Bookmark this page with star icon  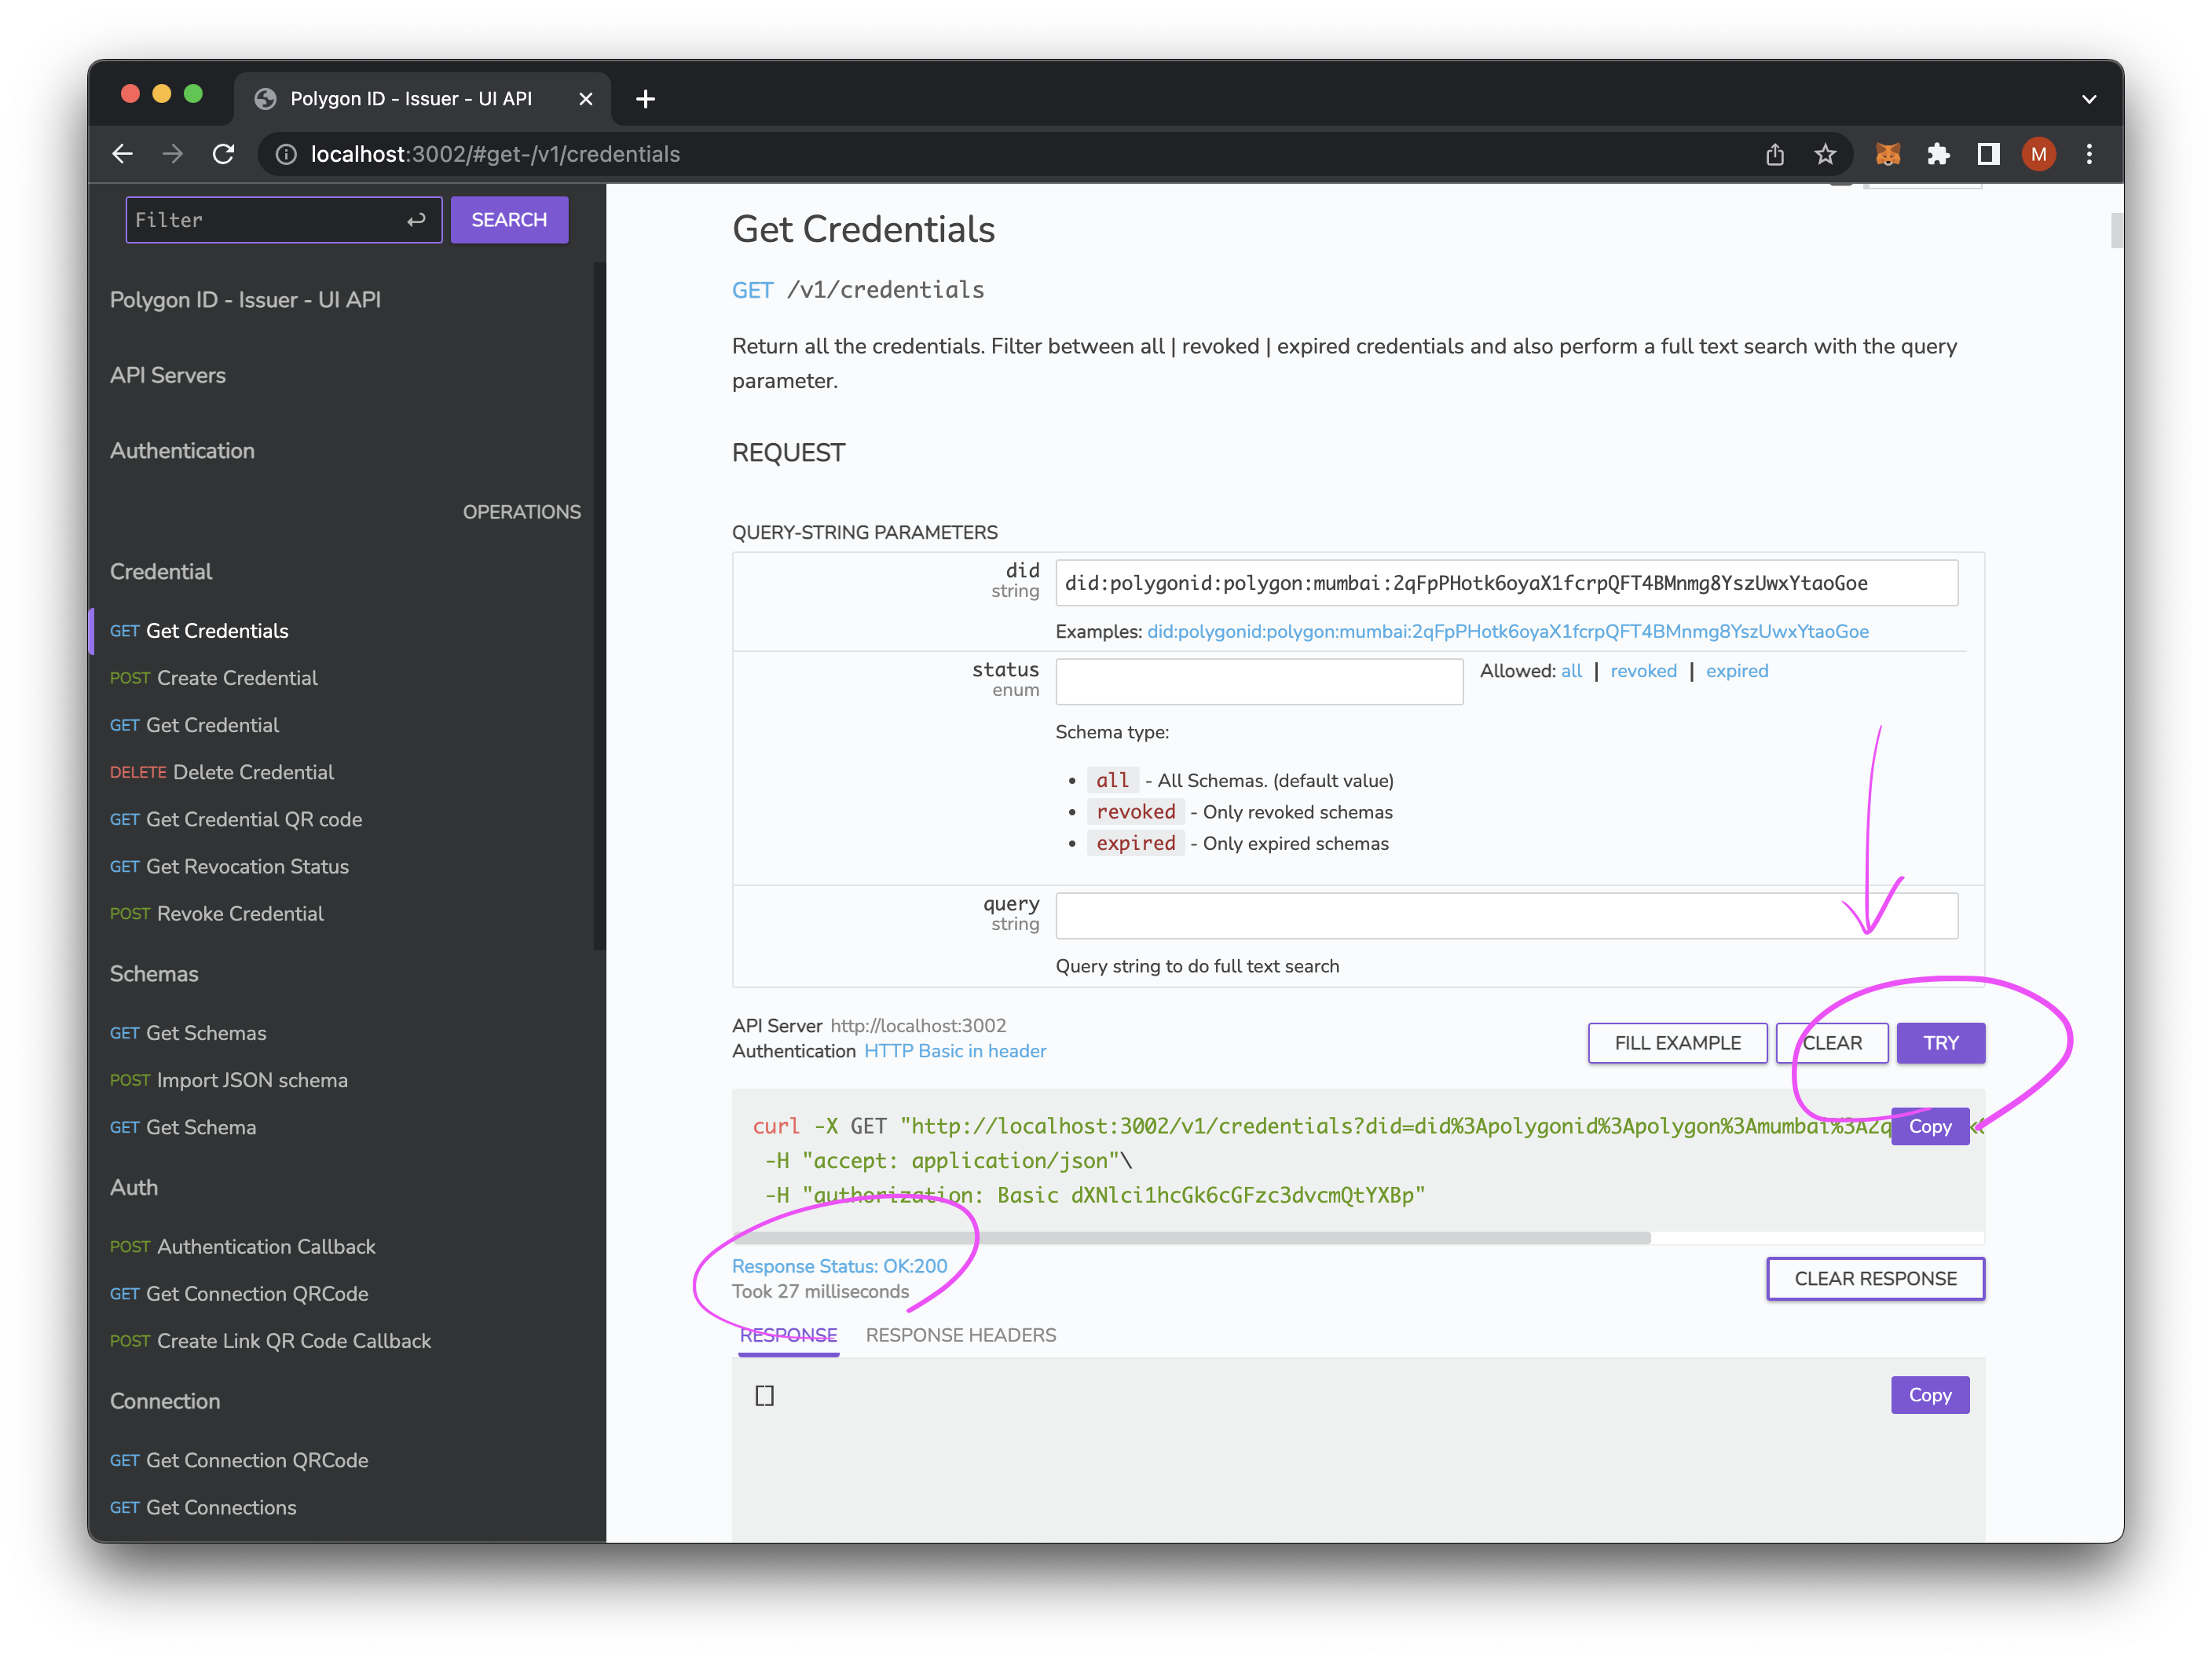1825,154
